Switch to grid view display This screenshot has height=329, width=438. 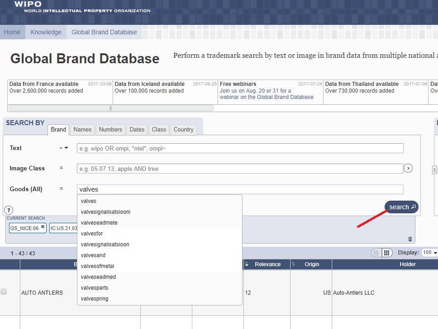(x=386, y=253)
